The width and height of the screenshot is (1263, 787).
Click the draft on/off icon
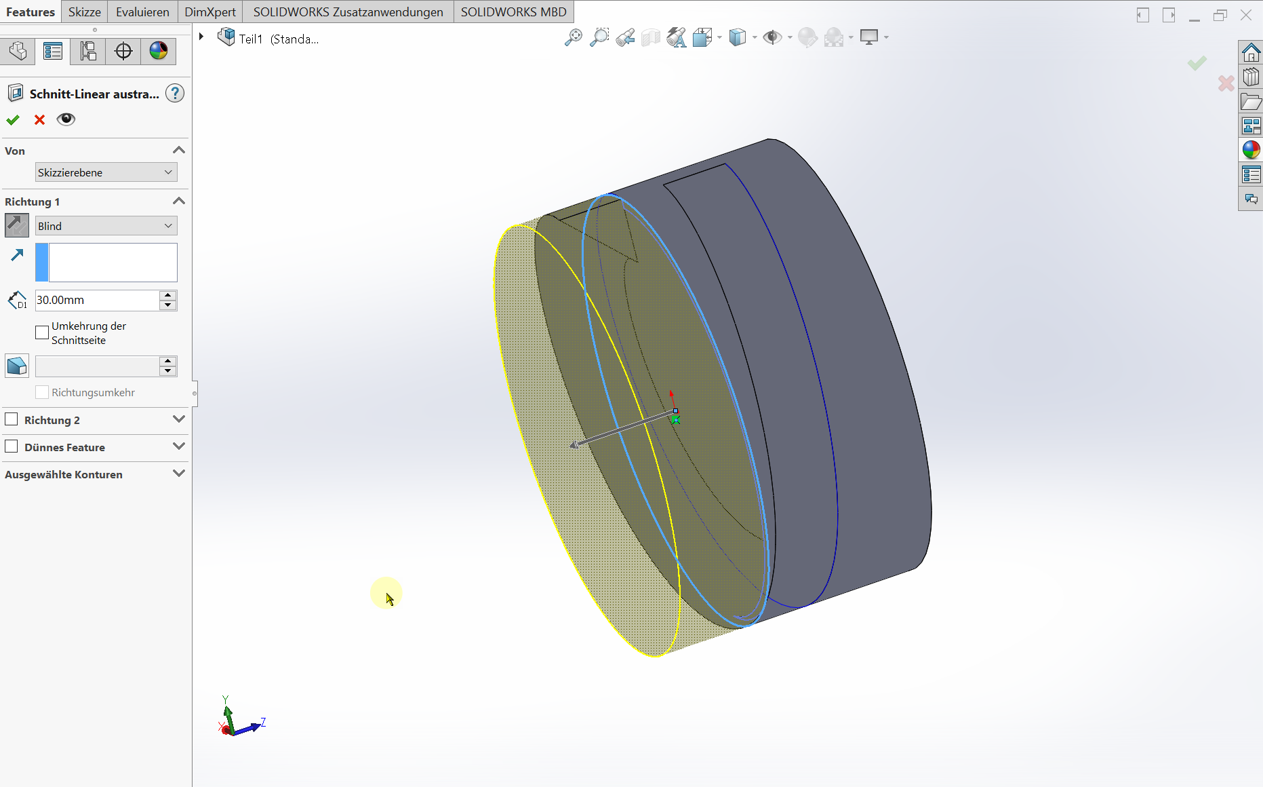[x=17, y=366]
